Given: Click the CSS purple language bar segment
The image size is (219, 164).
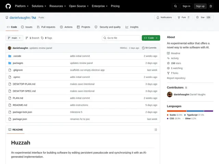Looking at the screenshot, I should [x=208, y=111].
